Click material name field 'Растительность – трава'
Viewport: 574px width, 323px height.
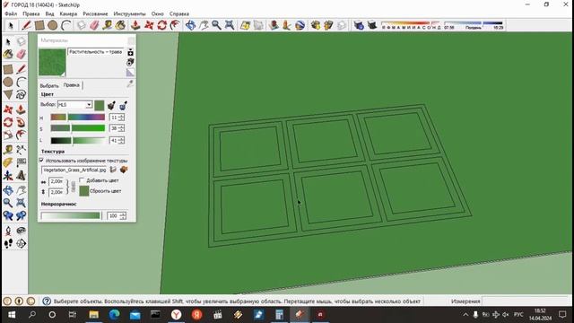(x=96, y=52)
